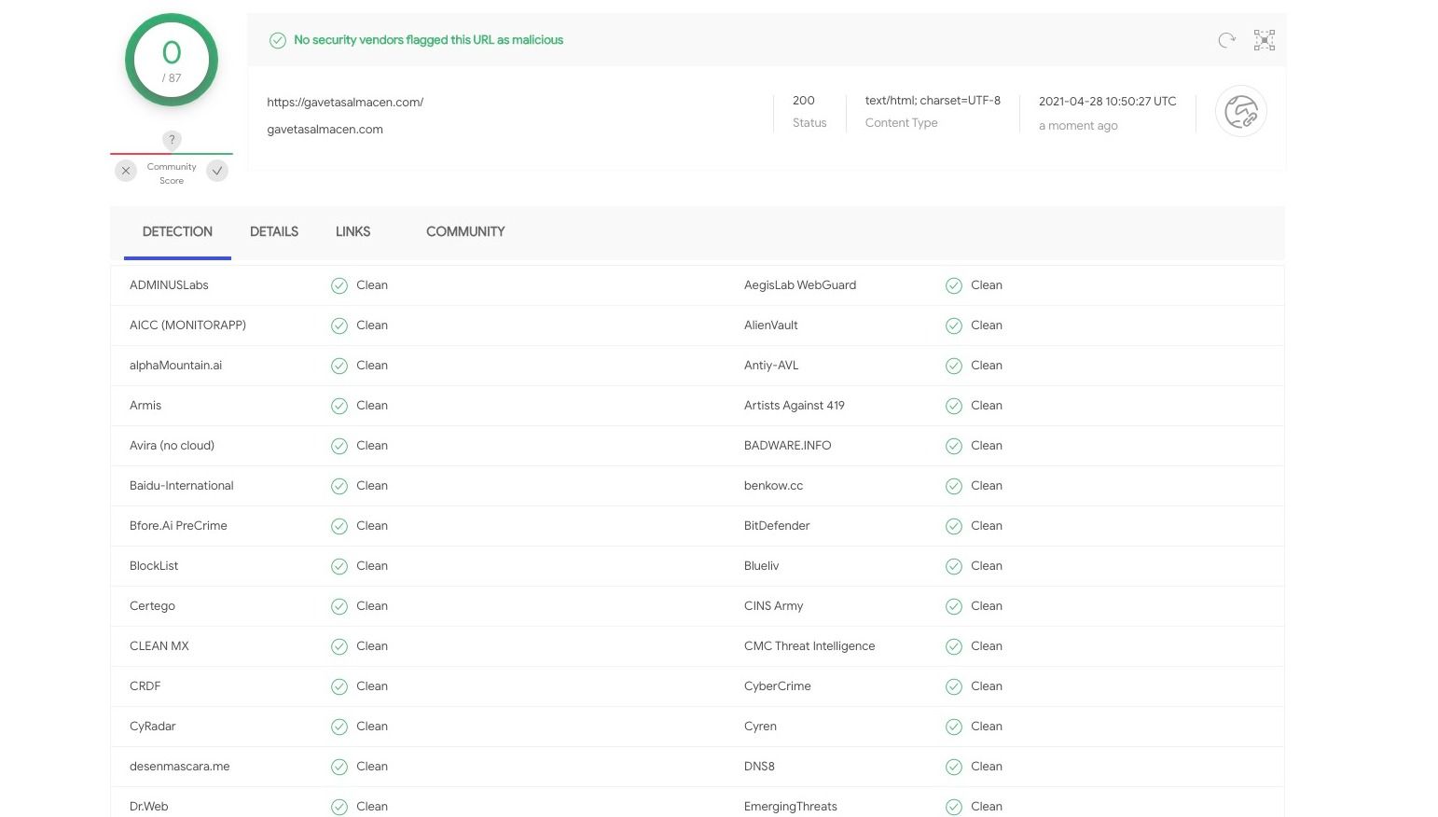The width and height of the screenshot is (1438, 817).
Task: Click clean check icon for DNS8
Action: [954, 768]
